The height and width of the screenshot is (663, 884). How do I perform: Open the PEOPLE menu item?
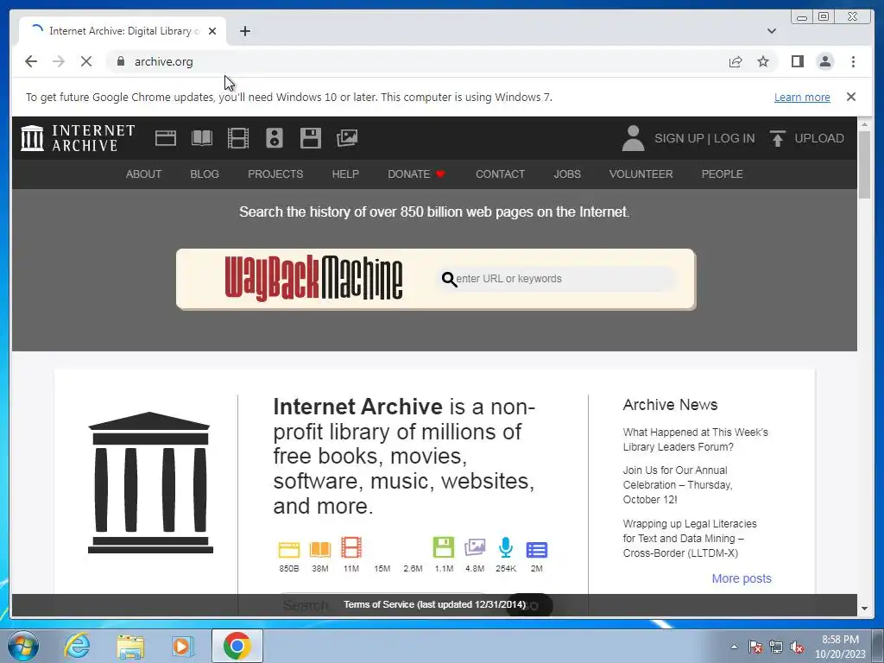click(x=723, y=174)
